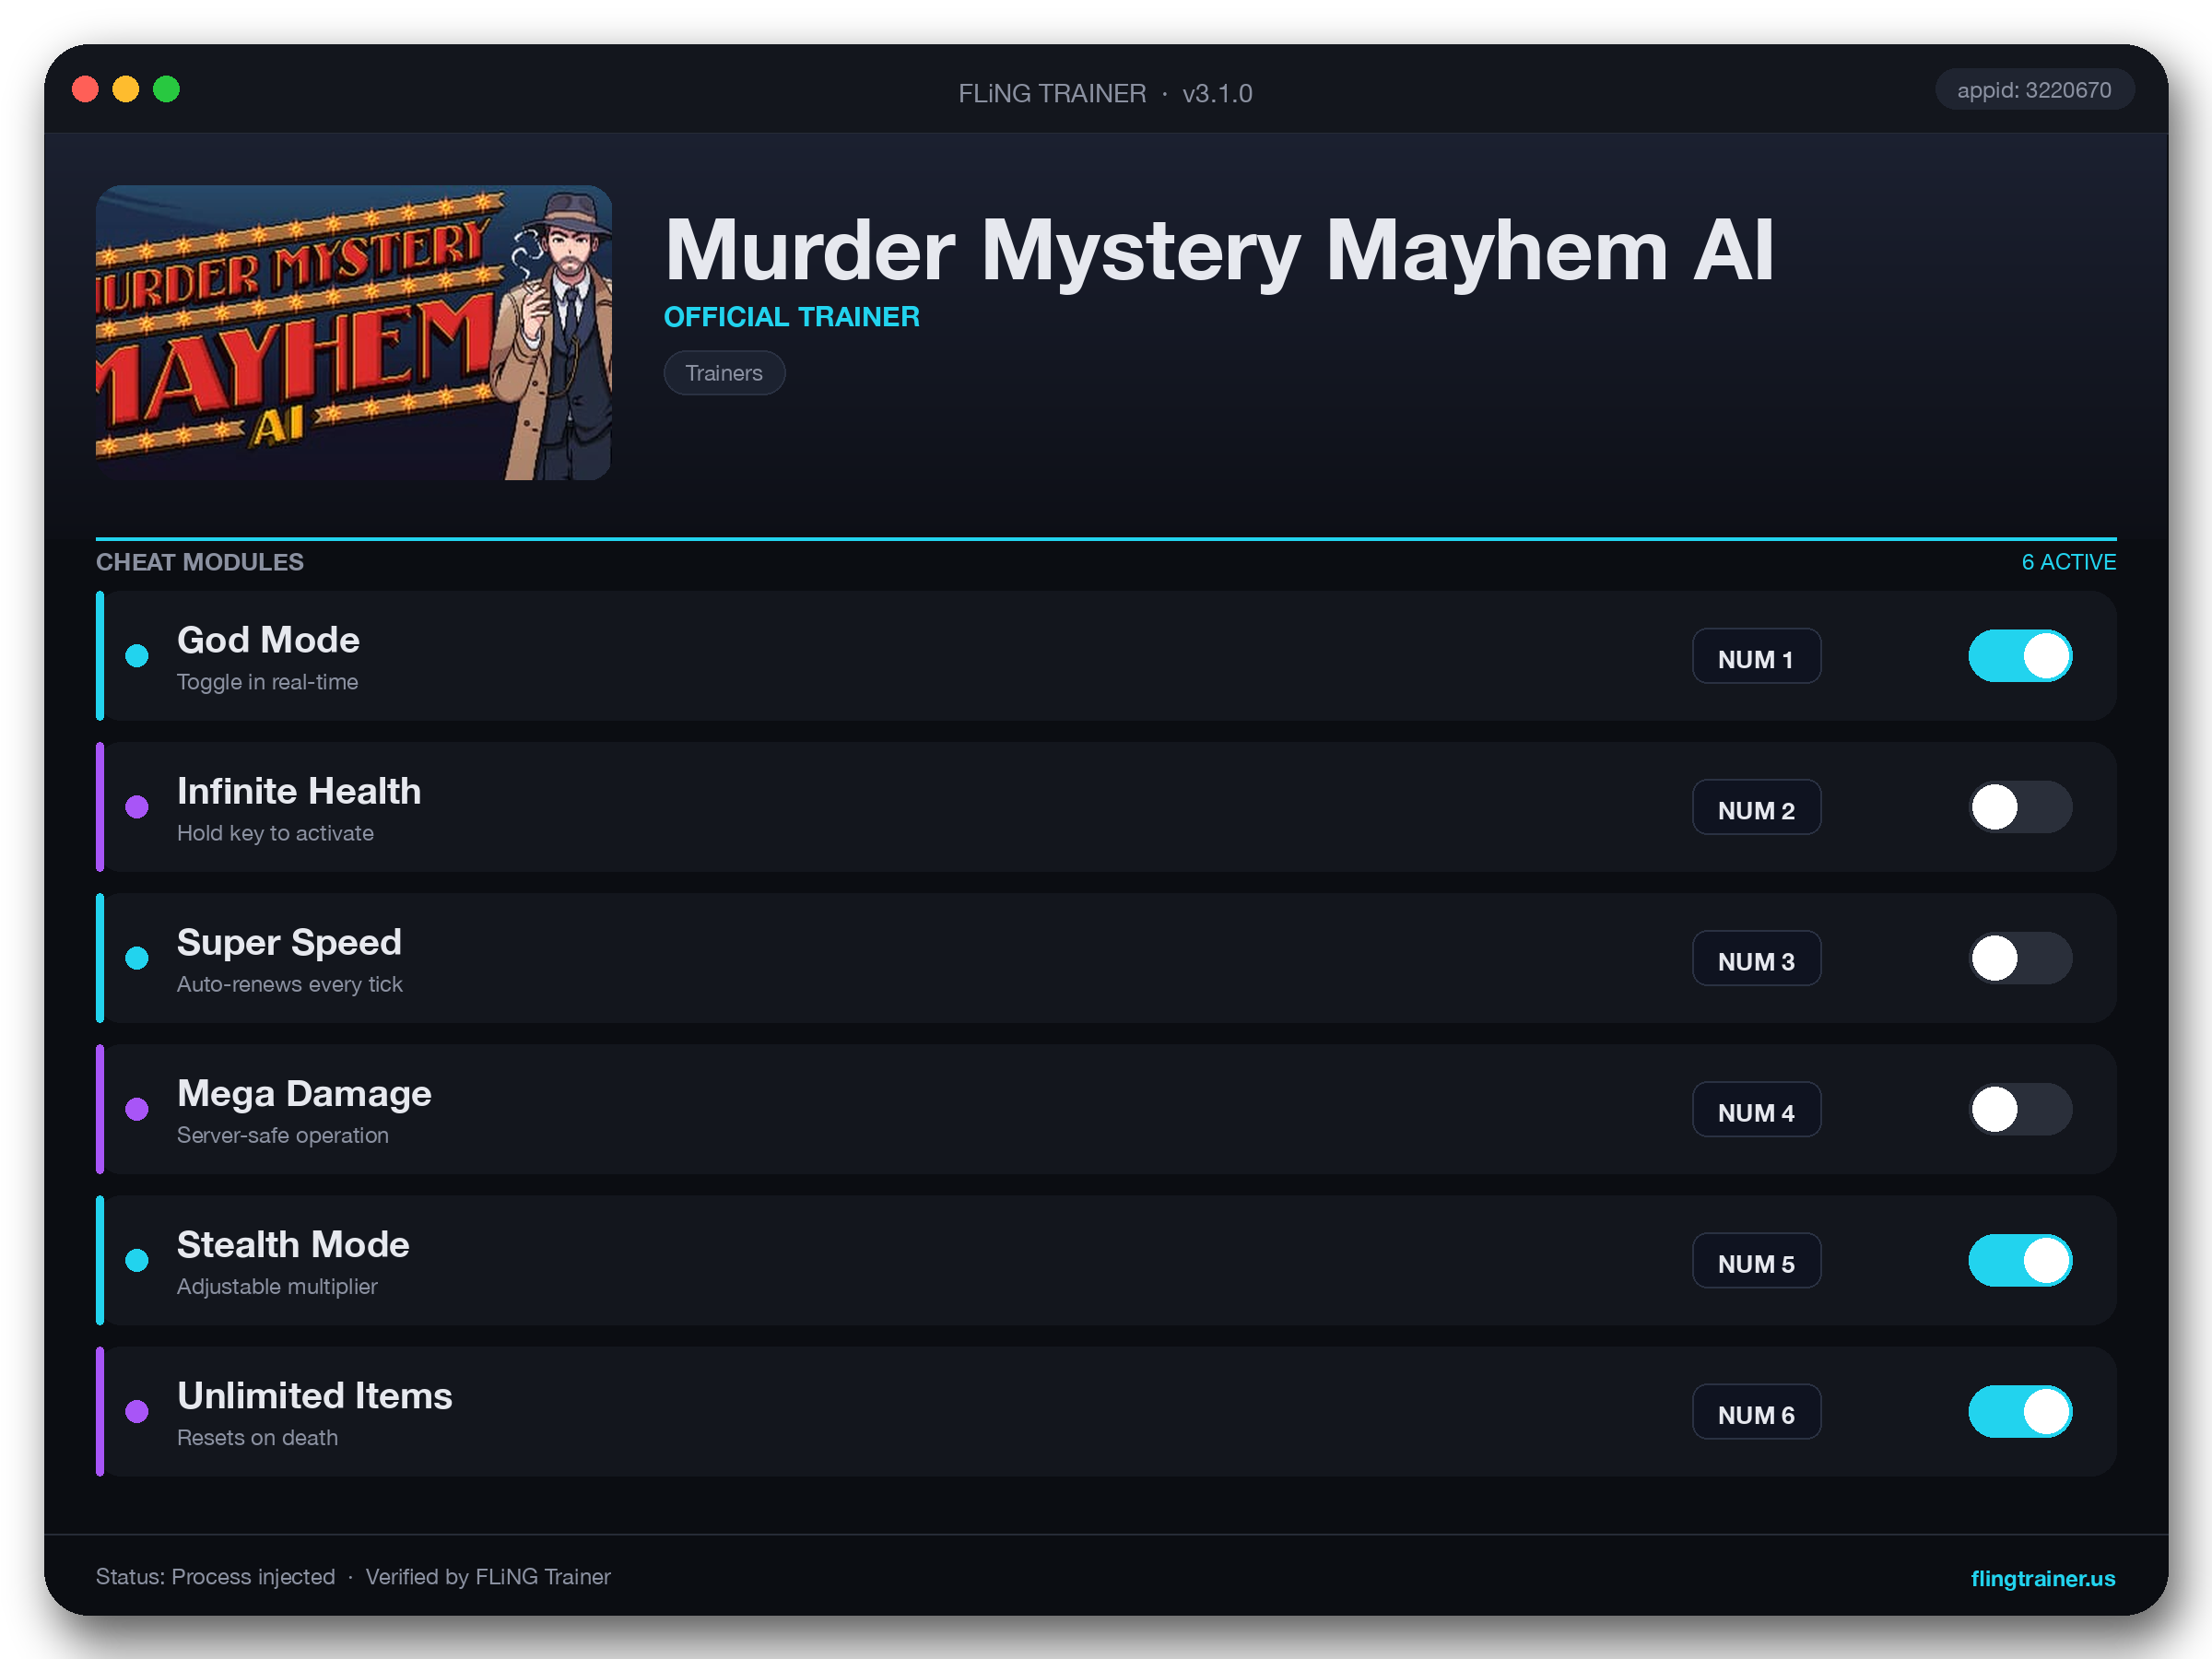Select the Mega Damage title
This screenshot has height=1659, width=2212.
(304, 1094)
